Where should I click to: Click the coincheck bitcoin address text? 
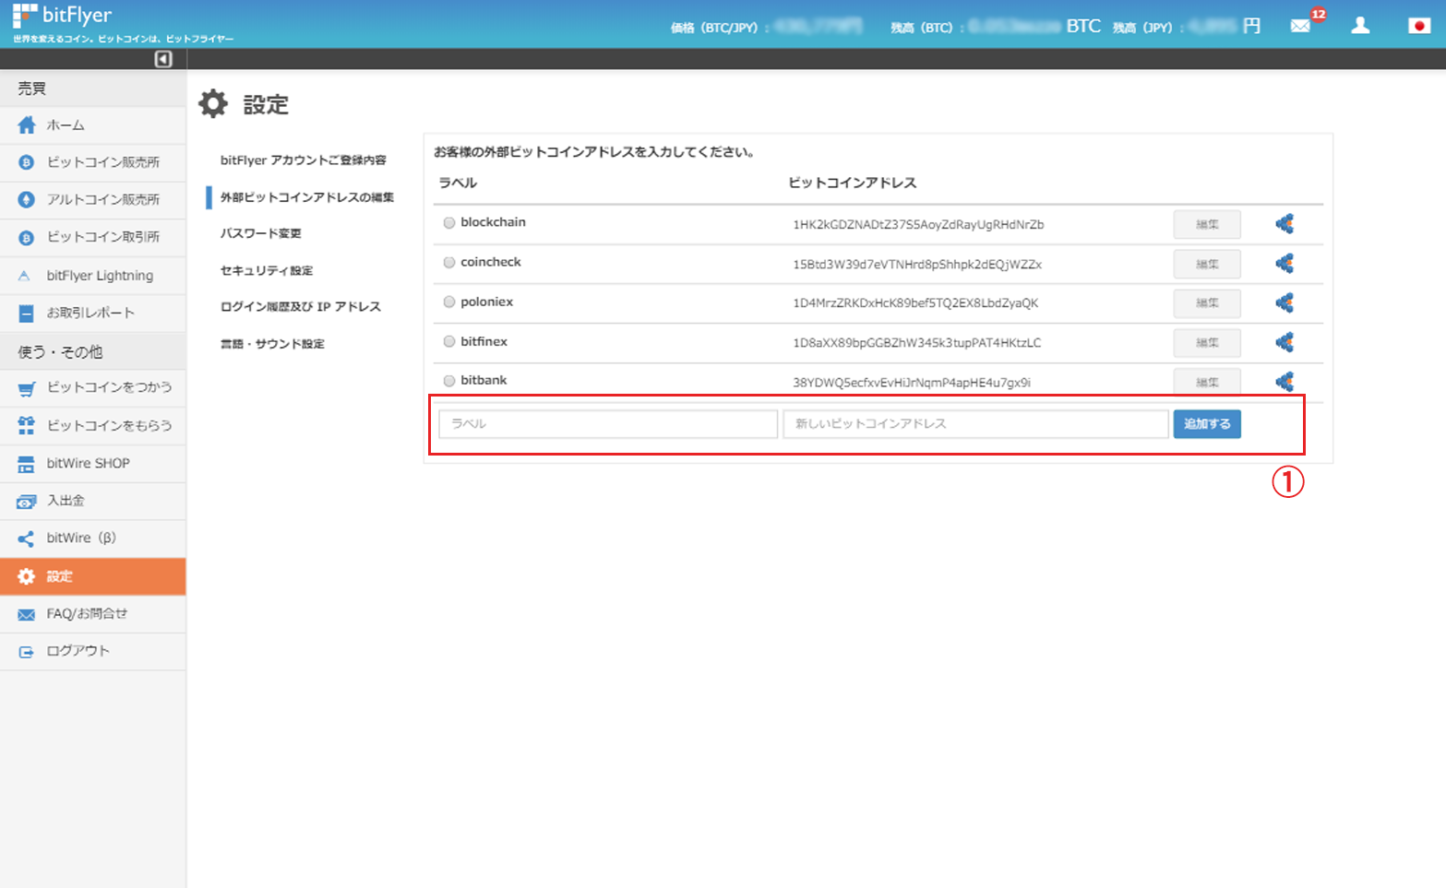tap(917, 264)
